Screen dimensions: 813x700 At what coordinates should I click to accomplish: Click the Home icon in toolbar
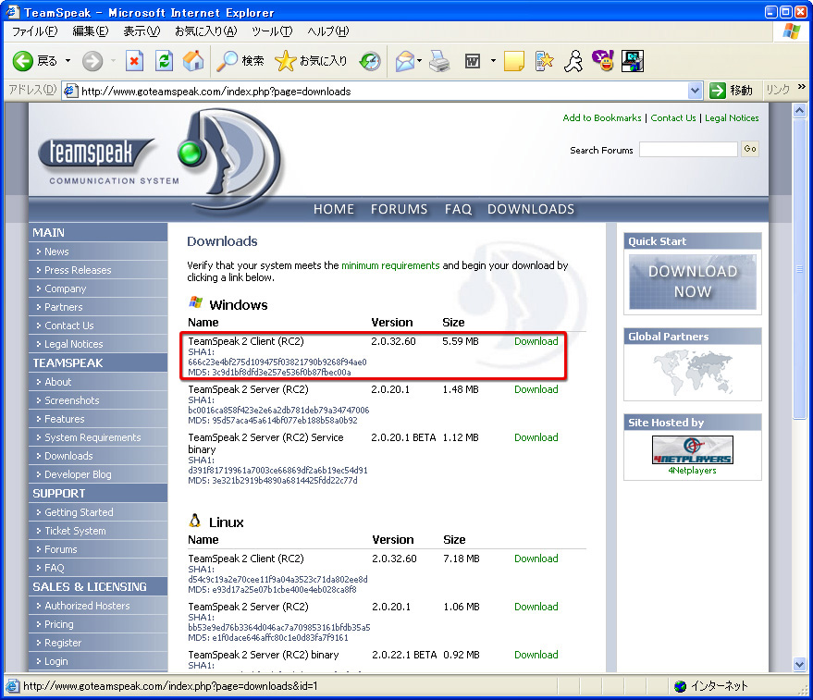tap(193, 61)
